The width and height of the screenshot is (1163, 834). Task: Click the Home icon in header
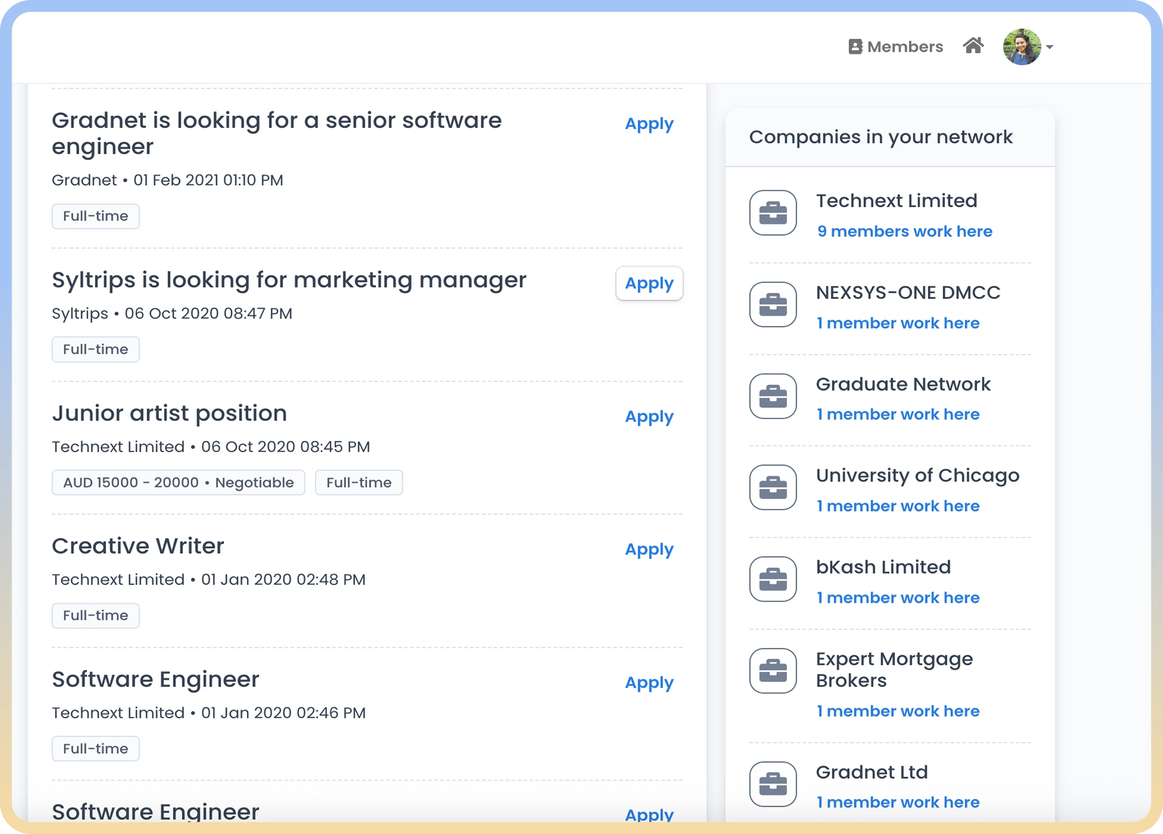(x=973, y=46)
